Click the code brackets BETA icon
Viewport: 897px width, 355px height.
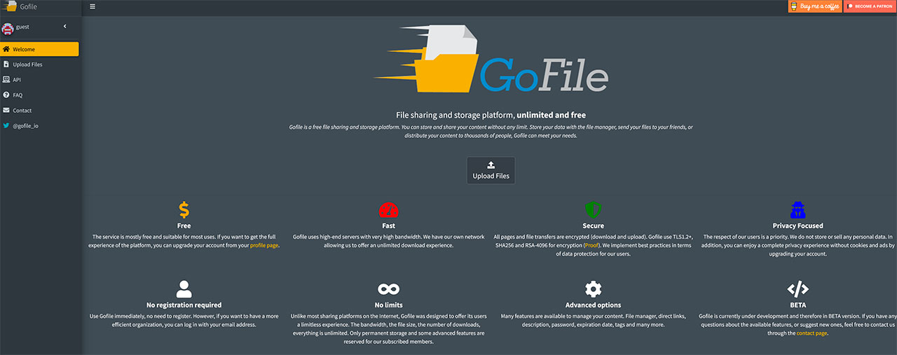pyautogui.click(x=798, y=288)
